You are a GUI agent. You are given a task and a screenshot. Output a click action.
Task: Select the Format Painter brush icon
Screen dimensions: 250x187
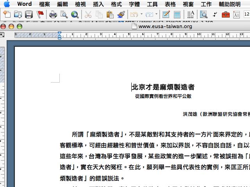click(x=121, y=14)
